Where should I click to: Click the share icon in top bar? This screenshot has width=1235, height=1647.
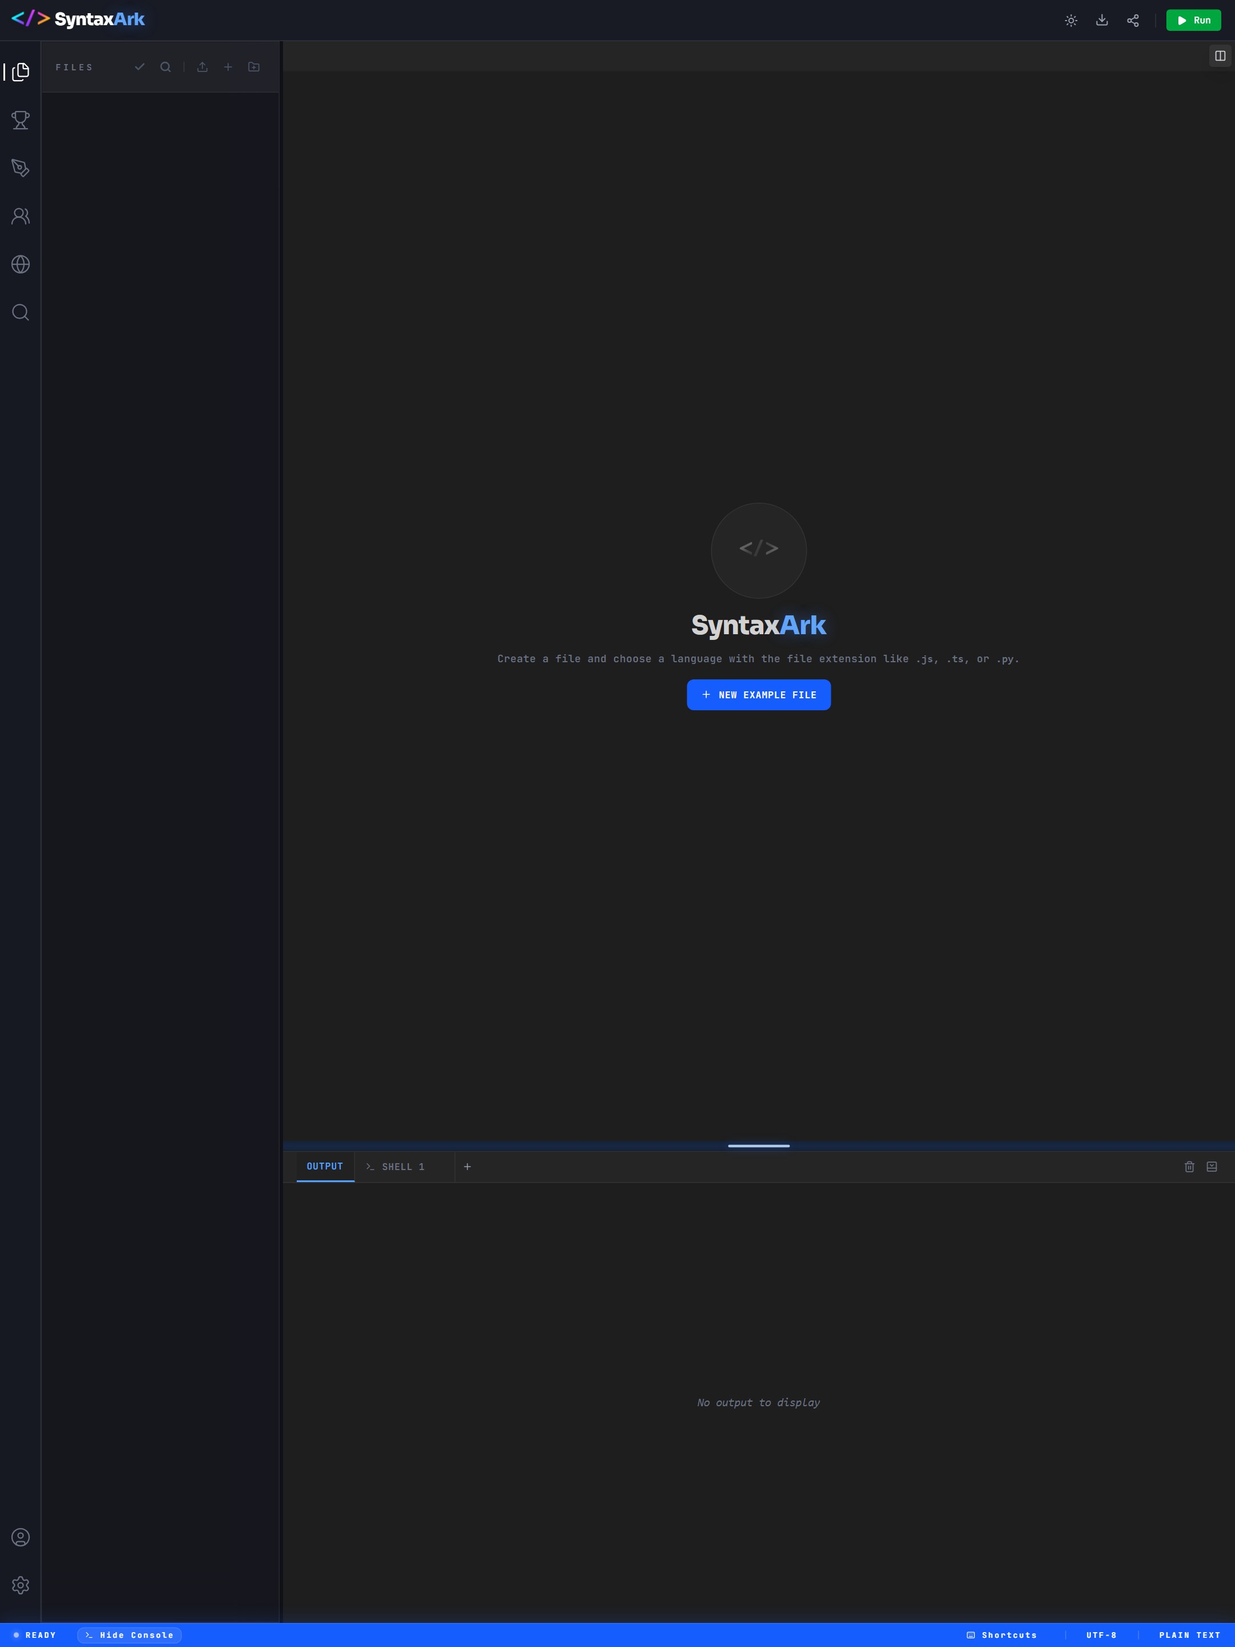coord(1133,20)
